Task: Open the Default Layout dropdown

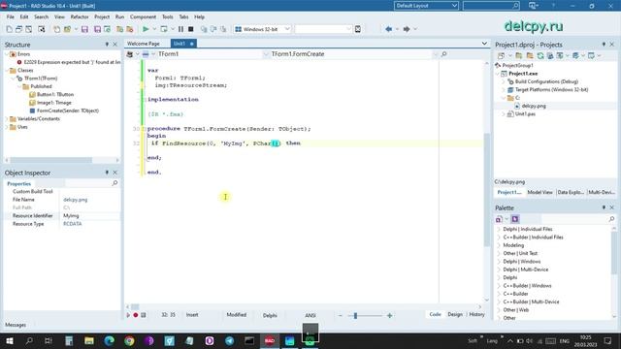Action: 454,6
